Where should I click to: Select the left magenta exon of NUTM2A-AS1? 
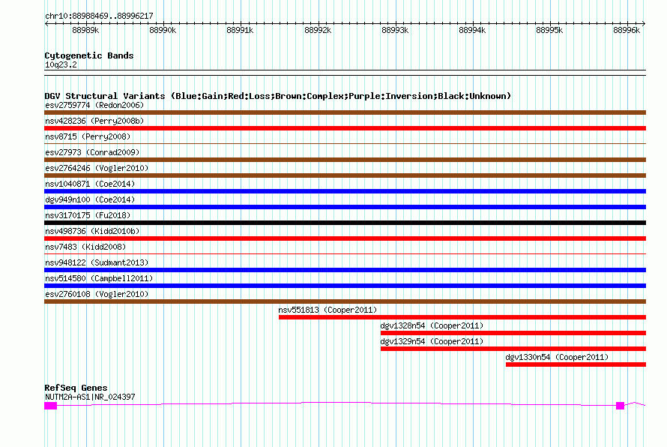(51, 406)
